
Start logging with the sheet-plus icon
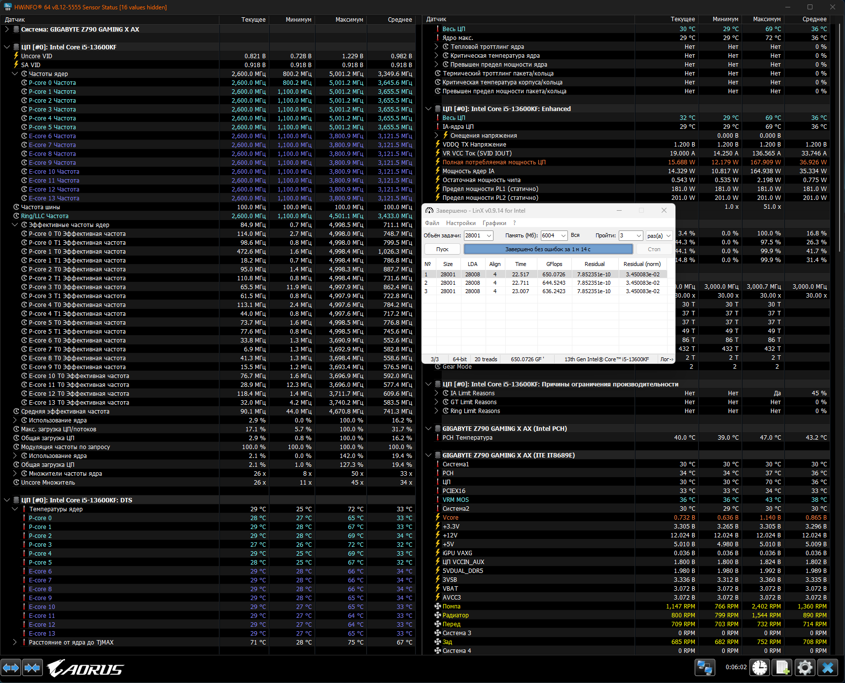pyautogui.click(x=782, y=668)
